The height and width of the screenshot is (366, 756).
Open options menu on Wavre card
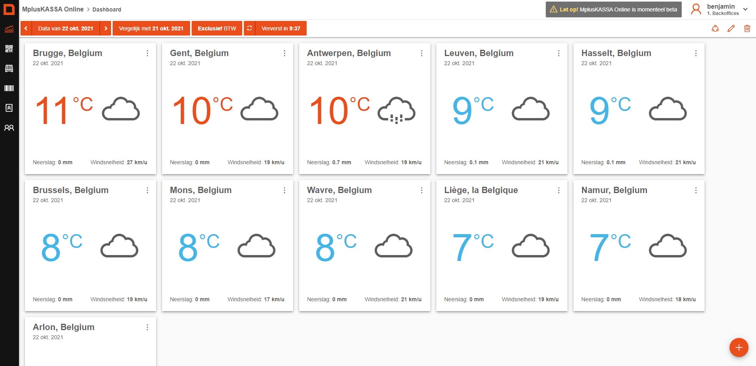[x=422, y=190]
